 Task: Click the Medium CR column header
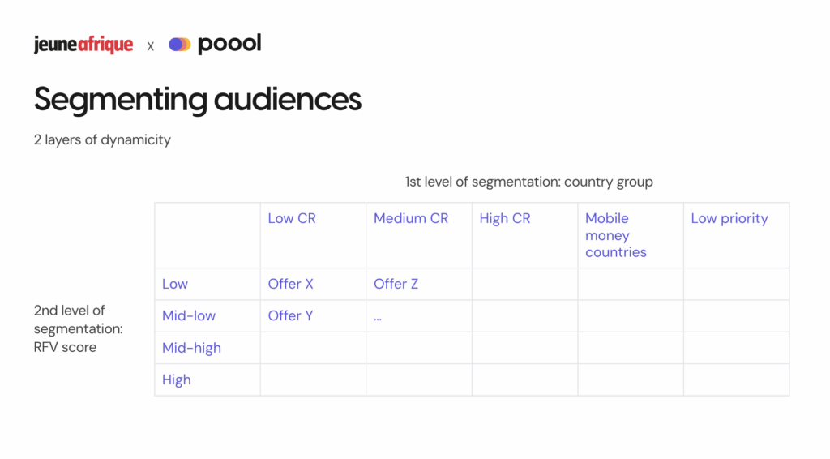[410, 218]
